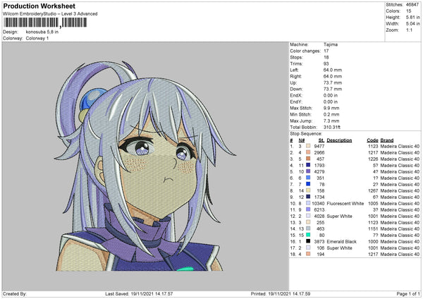Pick the orange-brown swatch beside stitch count 457

[308, 159]
